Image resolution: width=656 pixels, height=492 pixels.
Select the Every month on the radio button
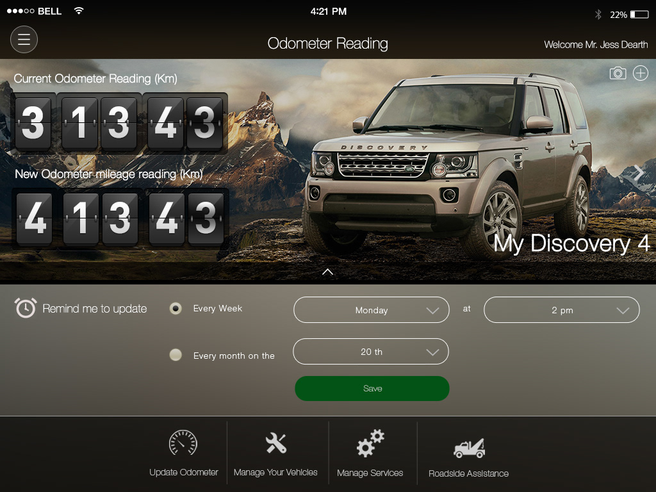click(x=176, y=355)
